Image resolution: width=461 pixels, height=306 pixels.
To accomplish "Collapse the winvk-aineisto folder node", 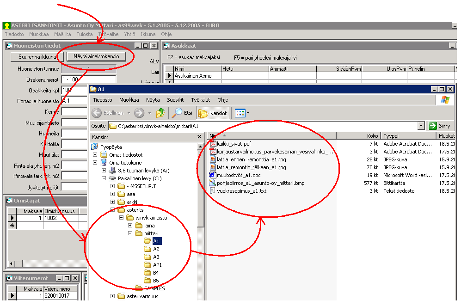I will [122, 218].
